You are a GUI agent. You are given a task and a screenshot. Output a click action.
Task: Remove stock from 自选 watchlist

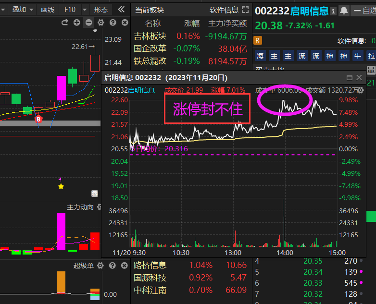coord(364,11)
